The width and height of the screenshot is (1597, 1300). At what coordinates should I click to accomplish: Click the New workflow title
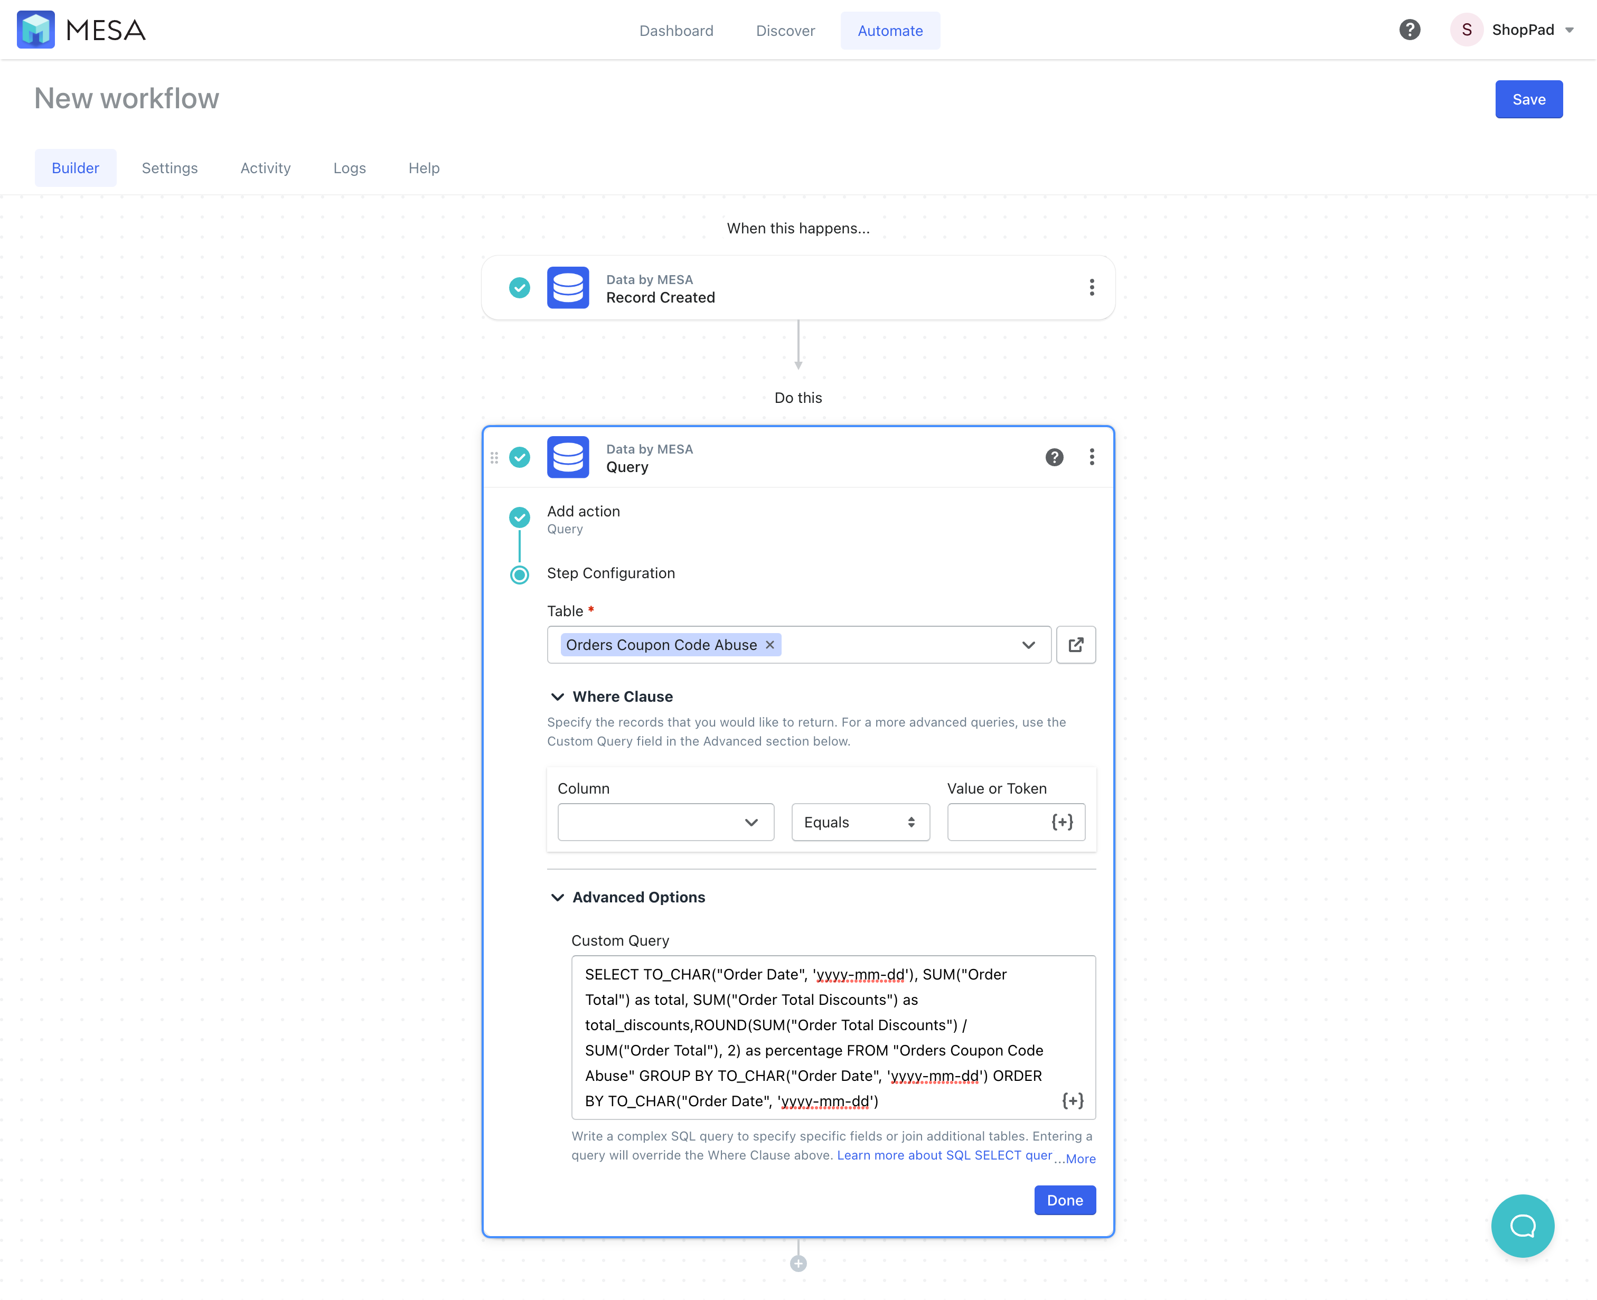(x=127, y=98)
